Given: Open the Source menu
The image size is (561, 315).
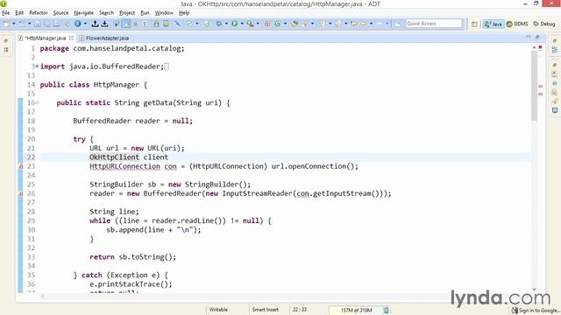Looking at the screenshot, I should pos(60,13).
